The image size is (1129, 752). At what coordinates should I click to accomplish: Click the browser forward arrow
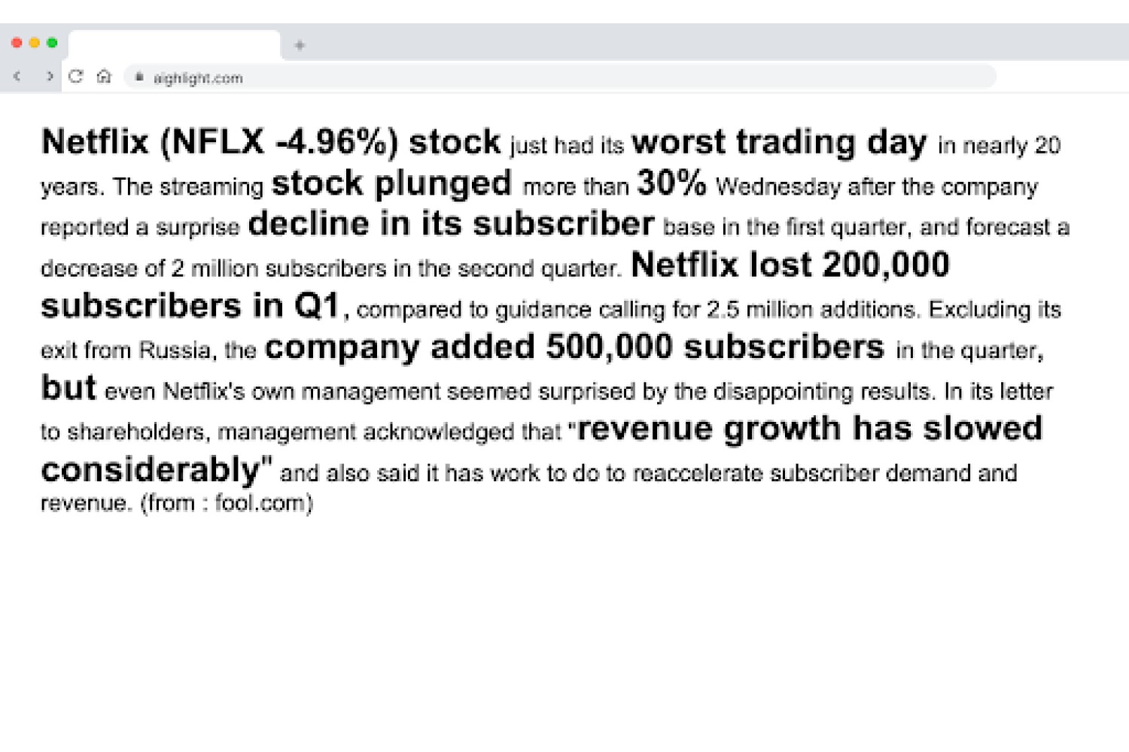click(x=50, y=77)
